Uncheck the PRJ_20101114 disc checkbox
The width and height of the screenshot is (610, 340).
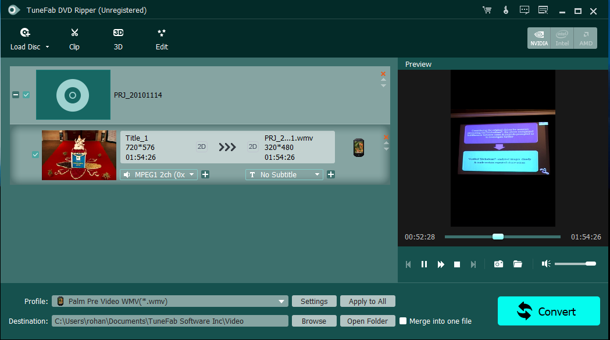coord(26,95)
